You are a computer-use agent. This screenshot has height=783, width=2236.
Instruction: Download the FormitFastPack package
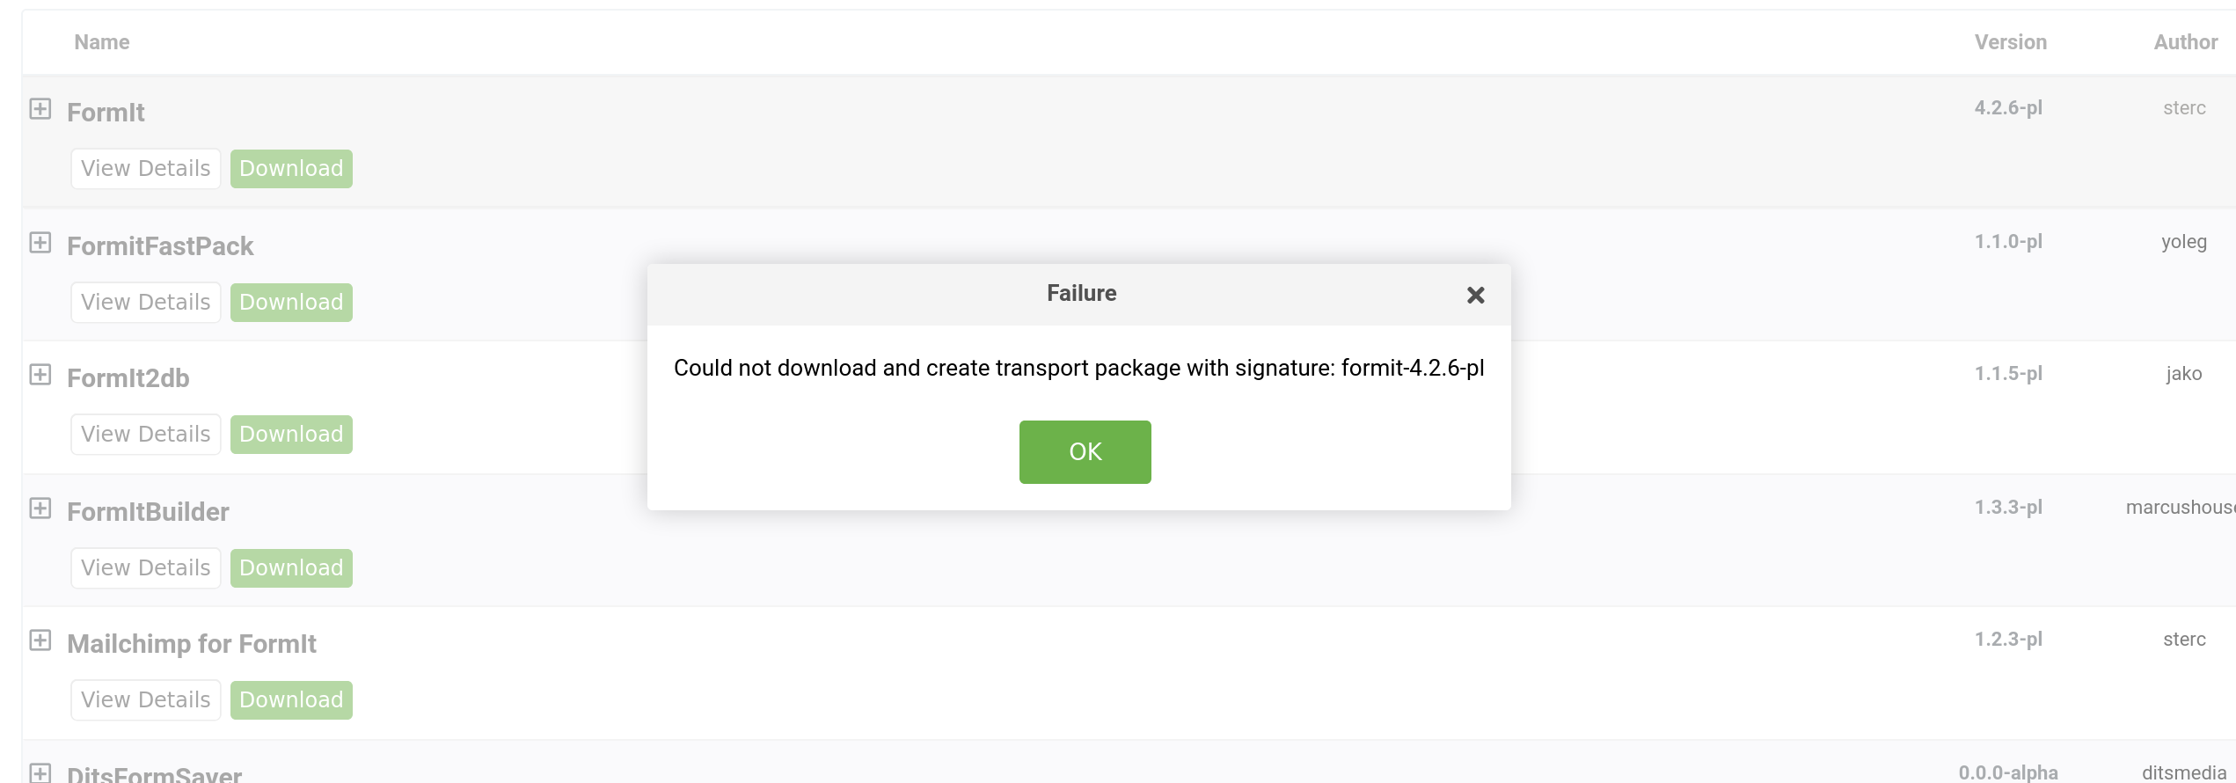click(x=291, y=302)
